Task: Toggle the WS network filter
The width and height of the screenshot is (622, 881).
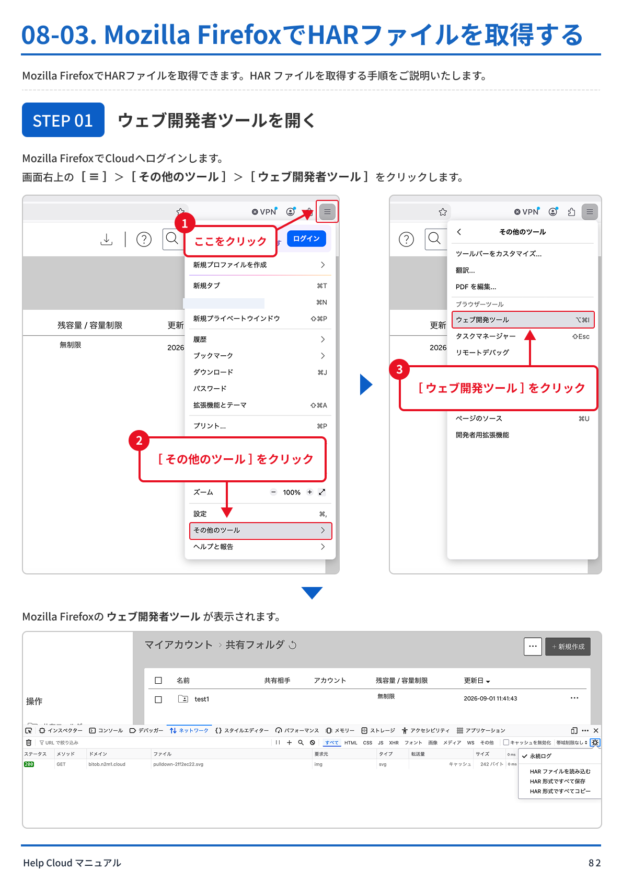Action: (x=470, y=742)
